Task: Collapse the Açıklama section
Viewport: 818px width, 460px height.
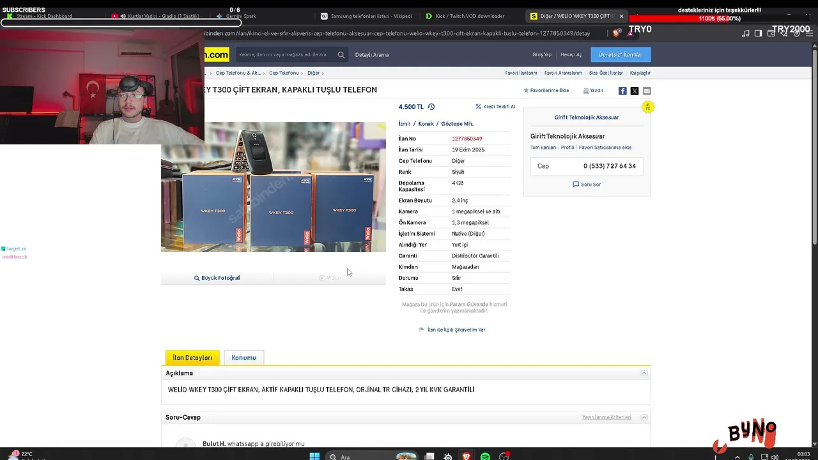Action: (x=644, y=373)
